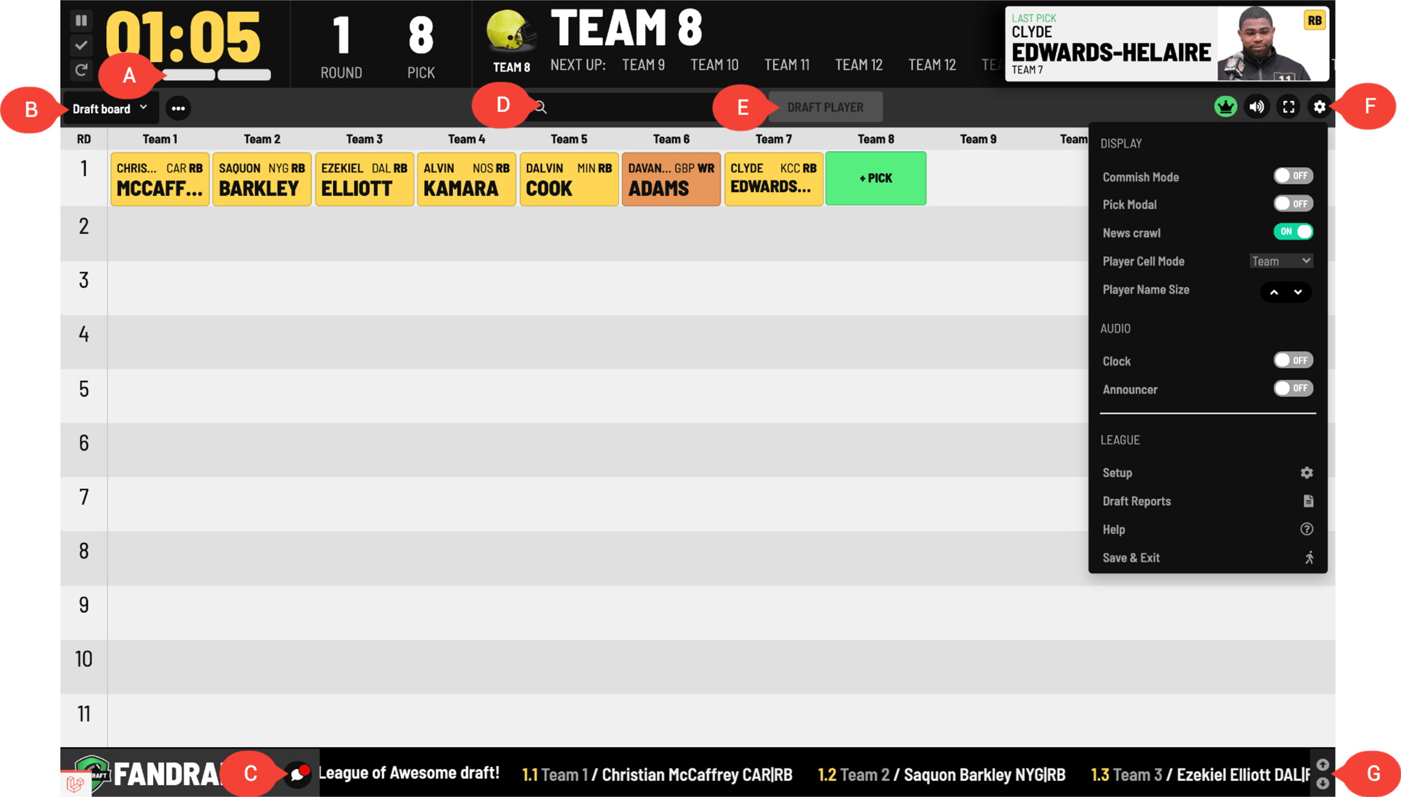Click the Player Name Size up arrow stepper

1274,292
